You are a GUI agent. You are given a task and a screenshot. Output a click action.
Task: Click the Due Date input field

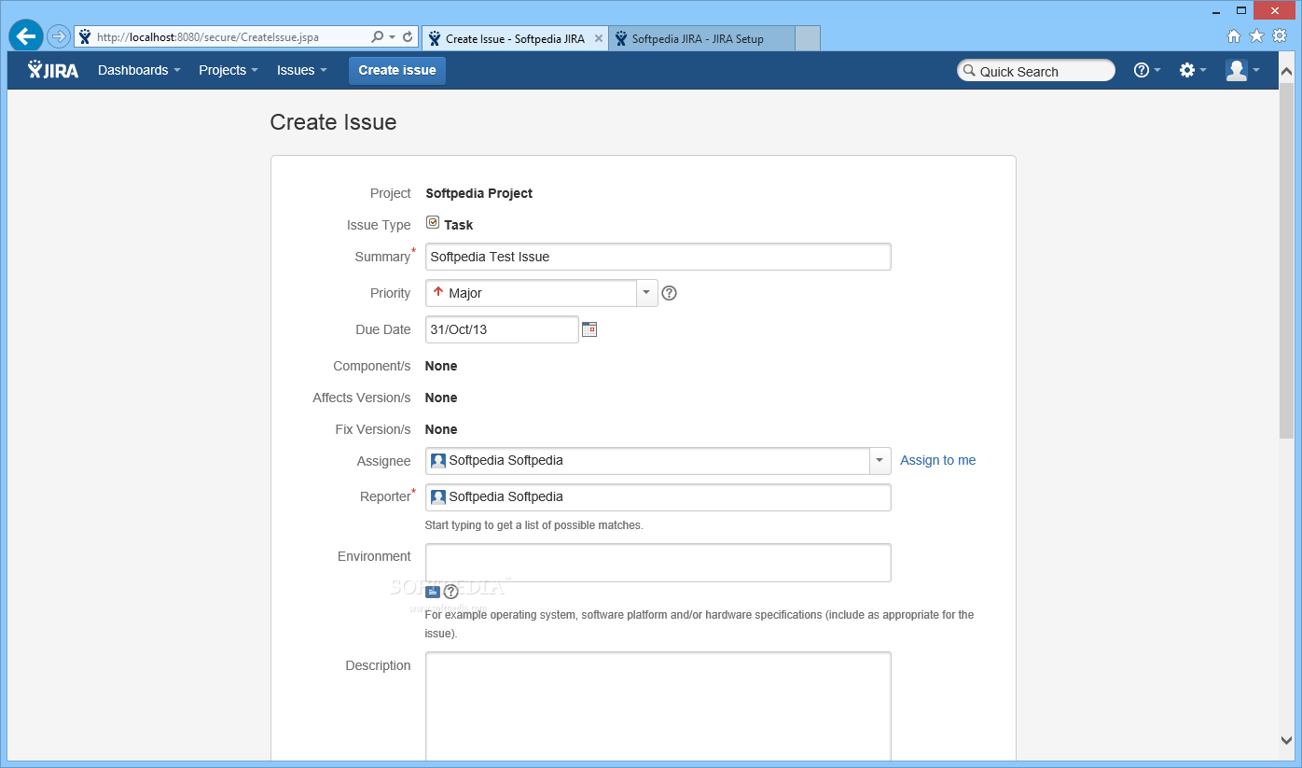click(x=502, y=329)
